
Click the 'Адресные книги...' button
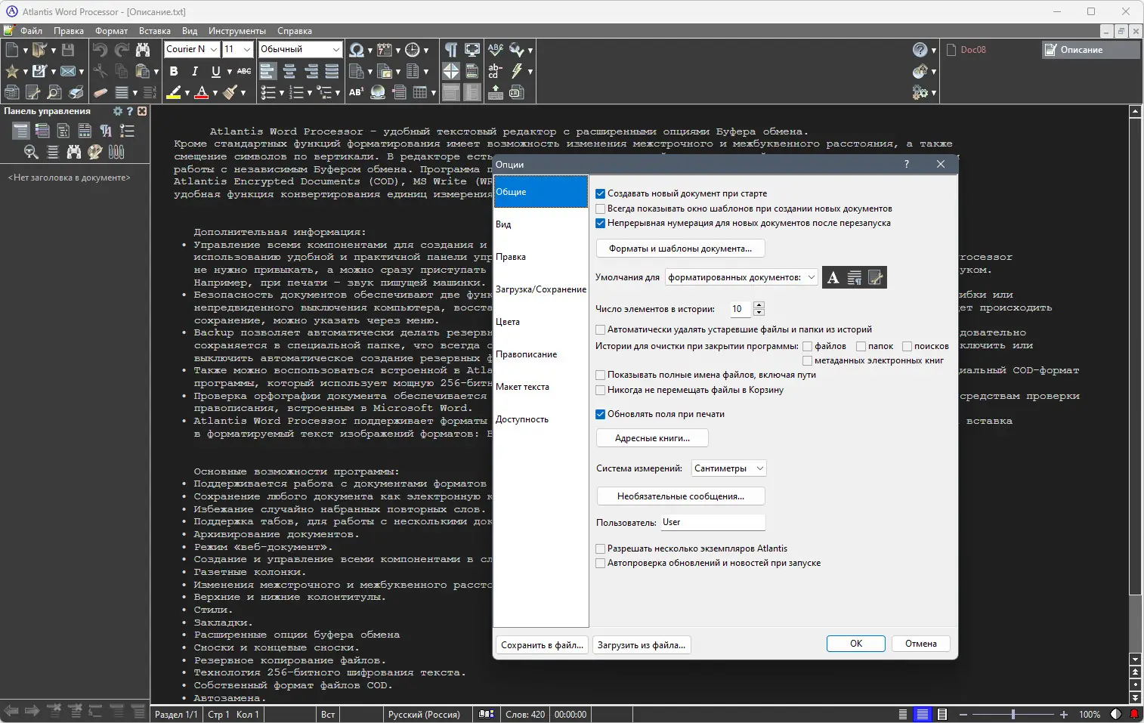pos(651,437)
